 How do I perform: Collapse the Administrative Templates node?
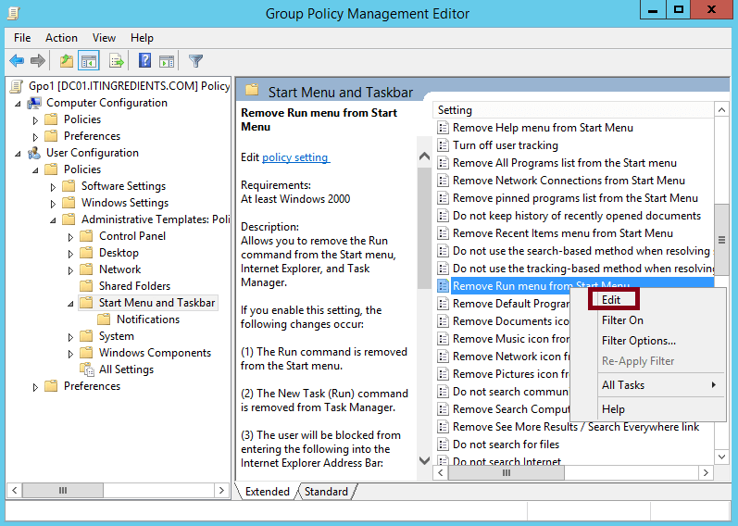[53, 219]
